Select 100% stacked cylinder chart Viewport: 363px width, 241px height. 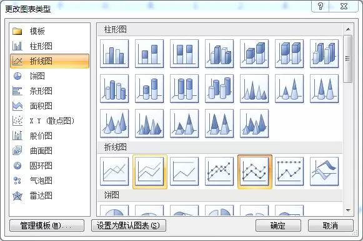pyautogui.click(x=184, y=88)
